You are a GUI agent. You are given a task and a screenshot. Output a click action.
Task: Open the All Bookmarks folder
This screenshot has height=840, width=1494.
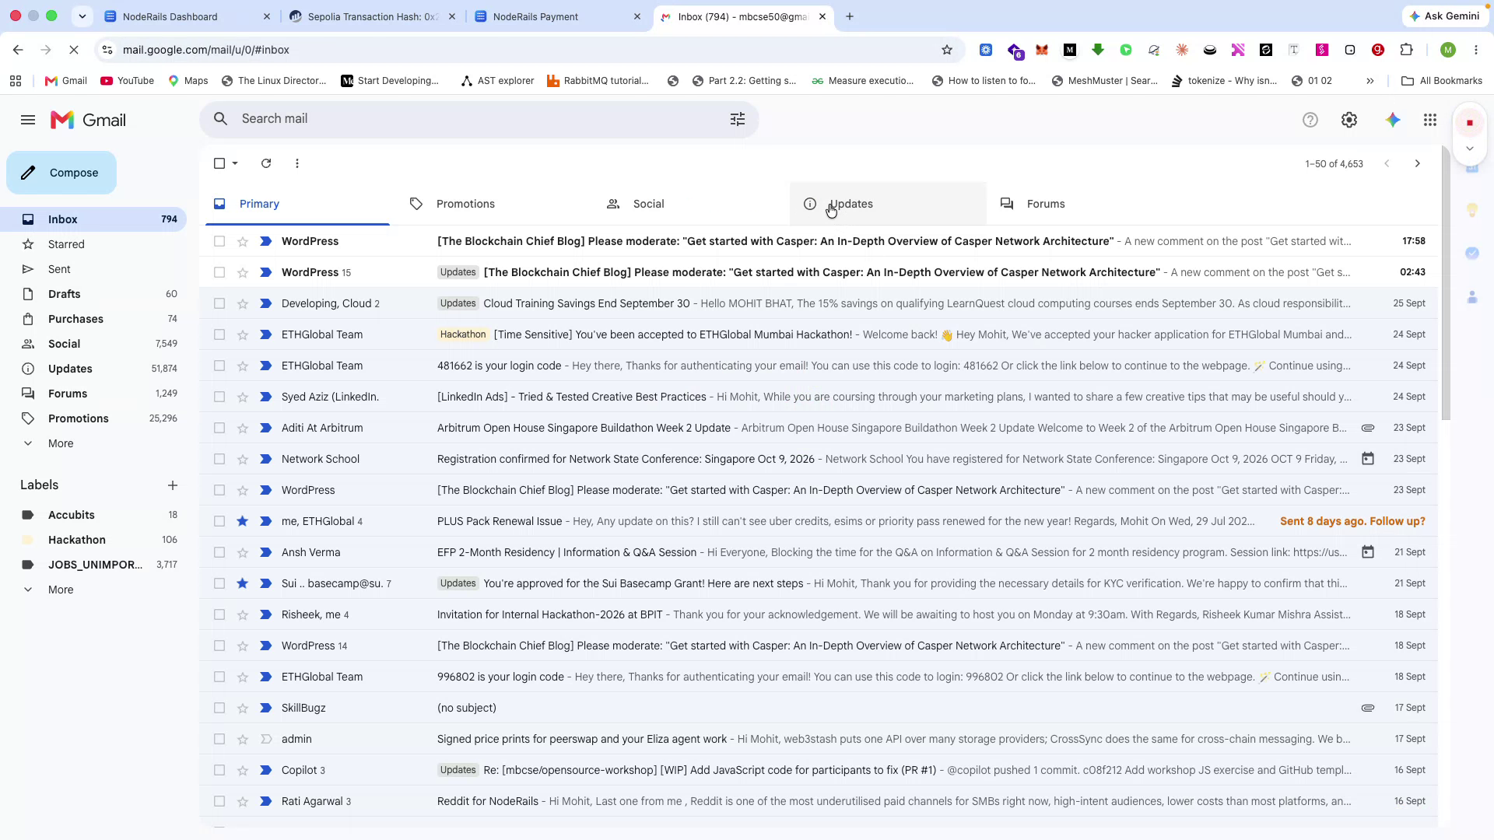click(1442, 81)
